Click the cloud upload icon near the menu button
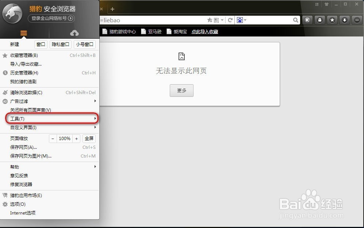This screenshot has width=364, height=228. click(x=74, y=32)
